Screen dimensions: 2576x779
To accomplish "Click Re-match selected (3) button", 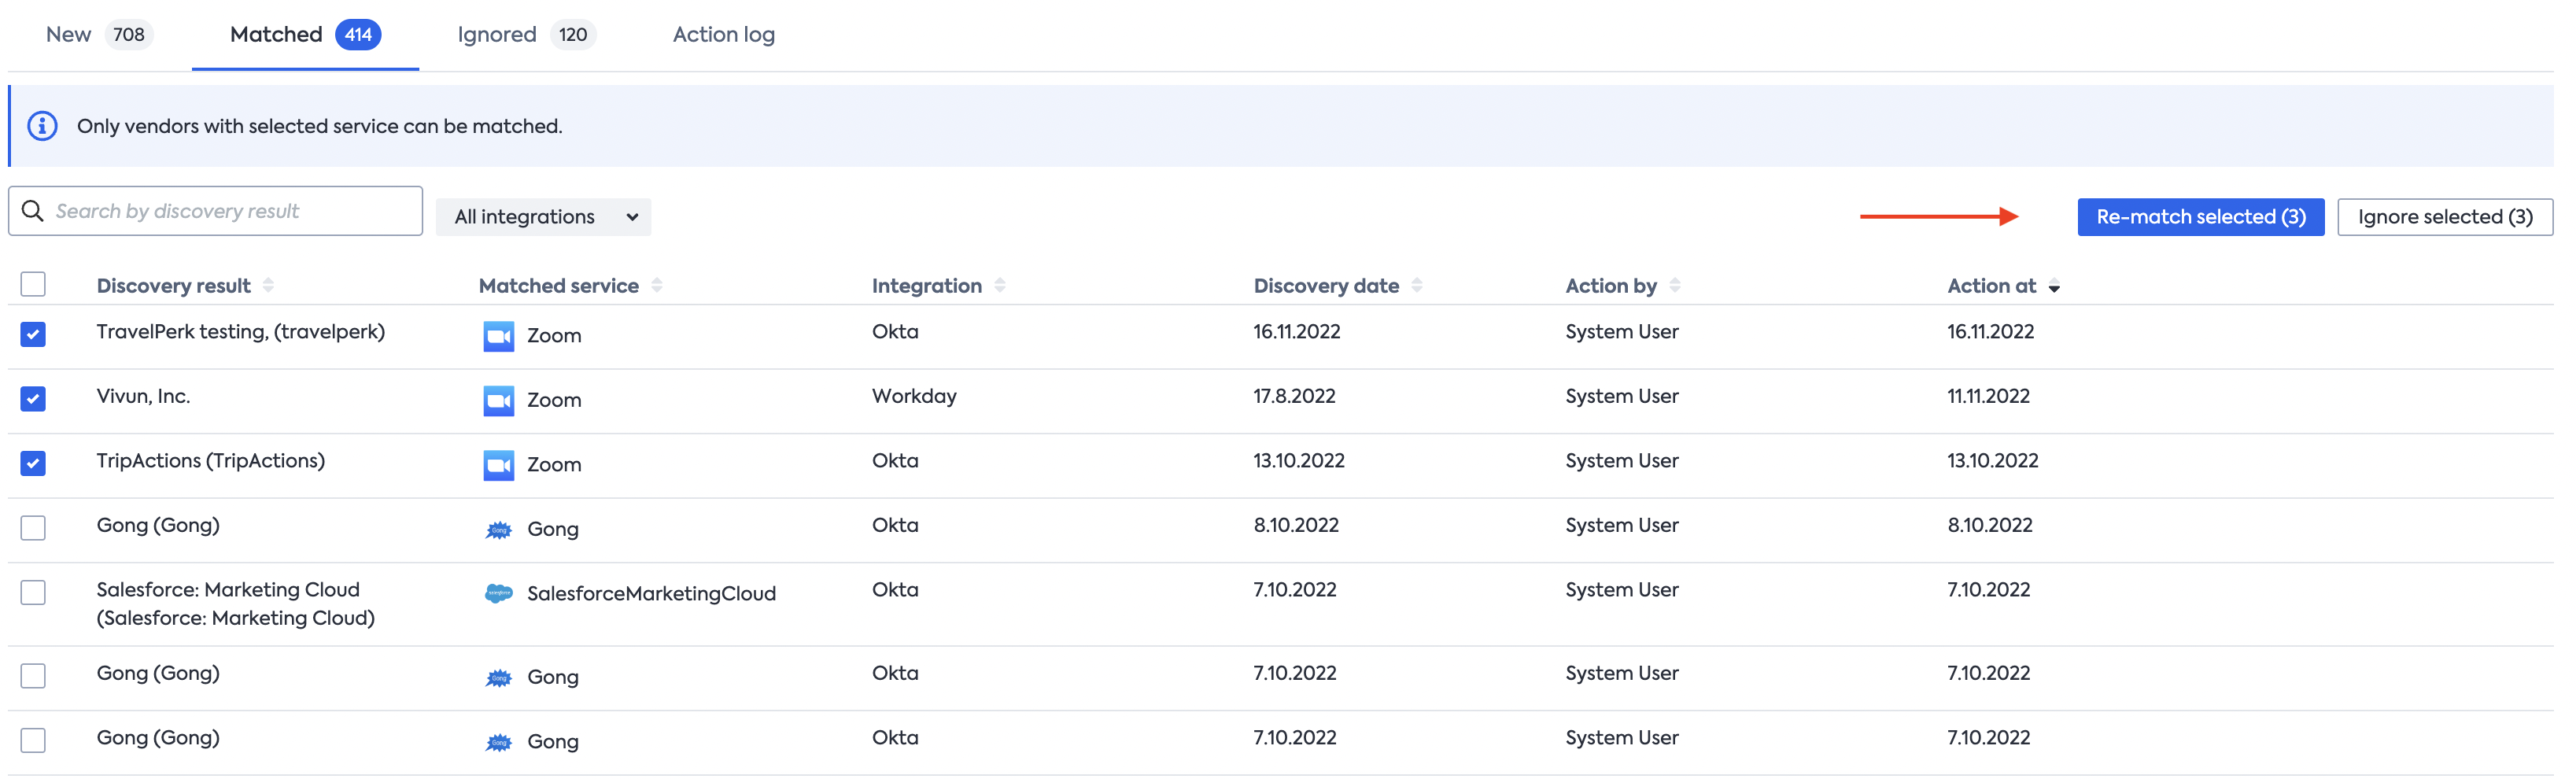I will tap(2200, 217).
